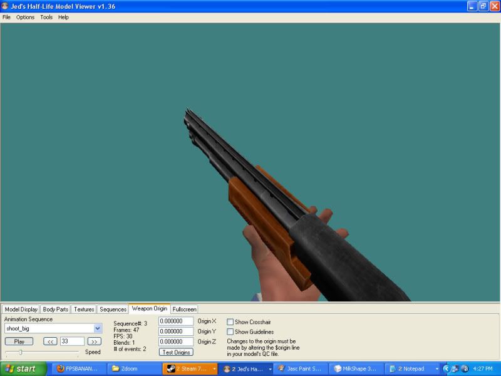Click the 'Frames: 47' info text

click(127, 330)
